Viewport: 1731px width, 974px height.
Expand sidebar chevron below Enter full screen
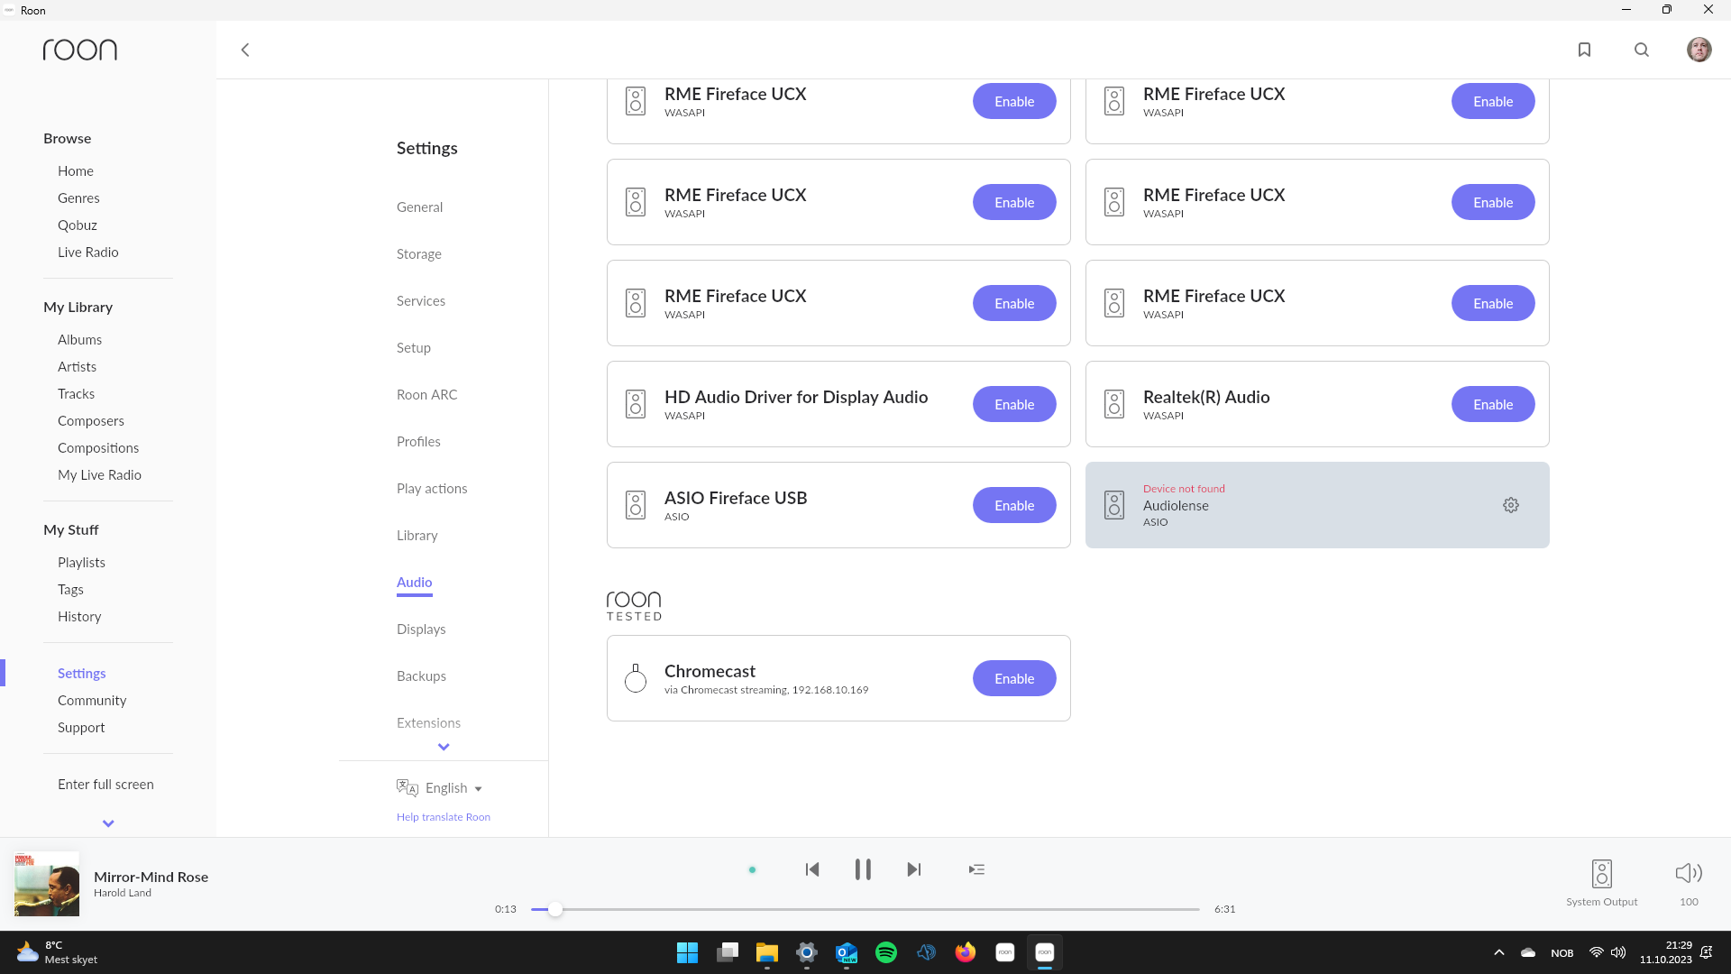click(x=108, y=823)
